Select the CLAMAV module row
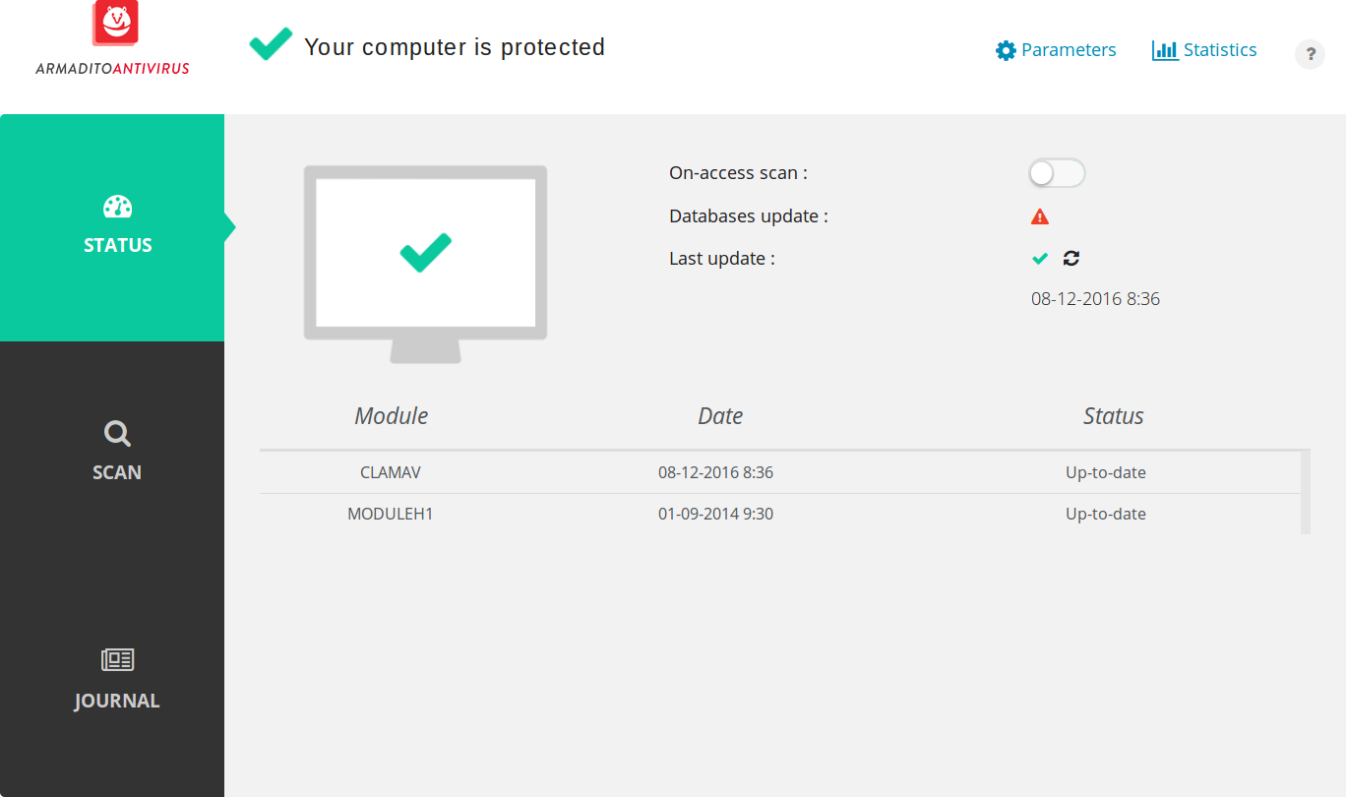Image resolution: width=1346 pixels, height=797 pixels. pos(780,472)
